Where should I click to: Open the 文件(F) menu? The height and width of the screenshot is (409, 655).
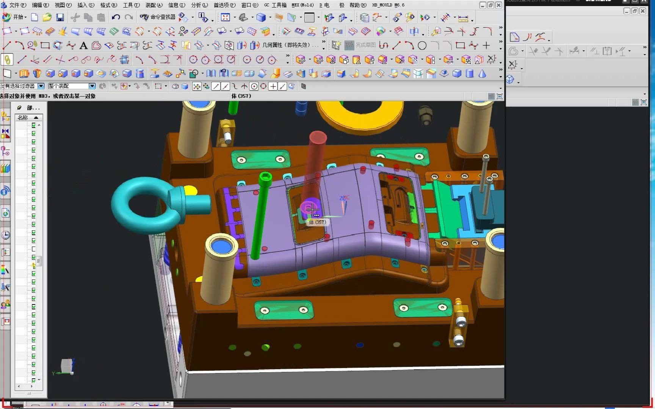click(17, 5)
